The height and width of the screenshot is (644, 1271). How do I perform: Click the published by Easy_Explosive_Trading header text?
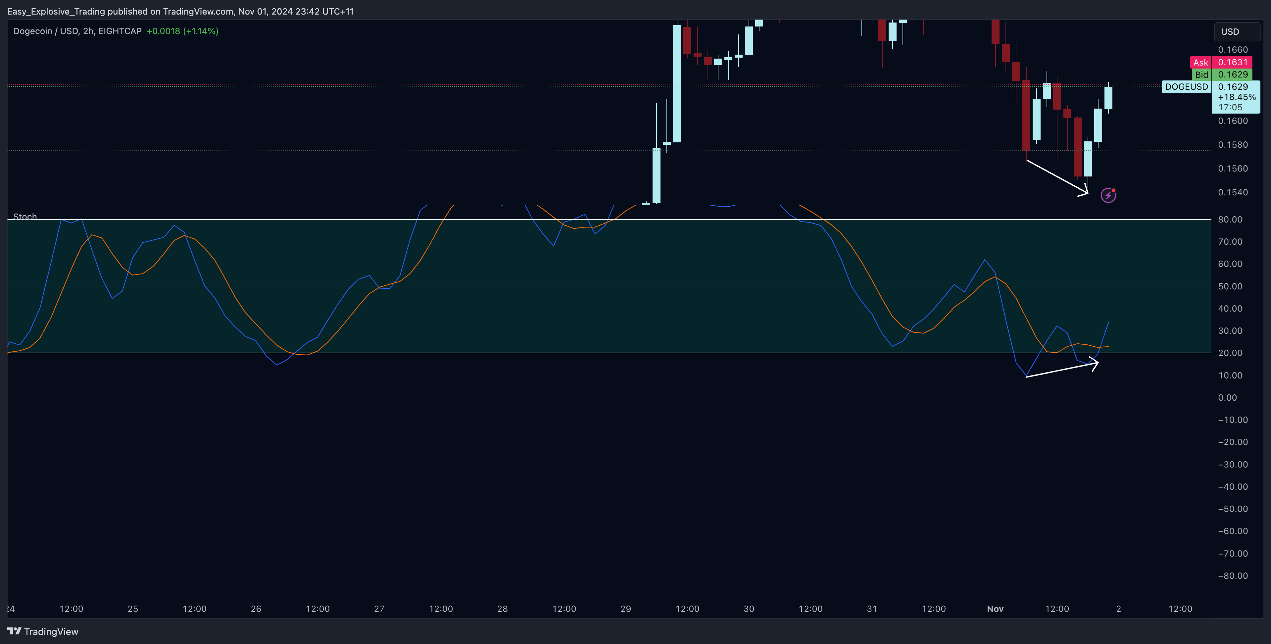180,11
